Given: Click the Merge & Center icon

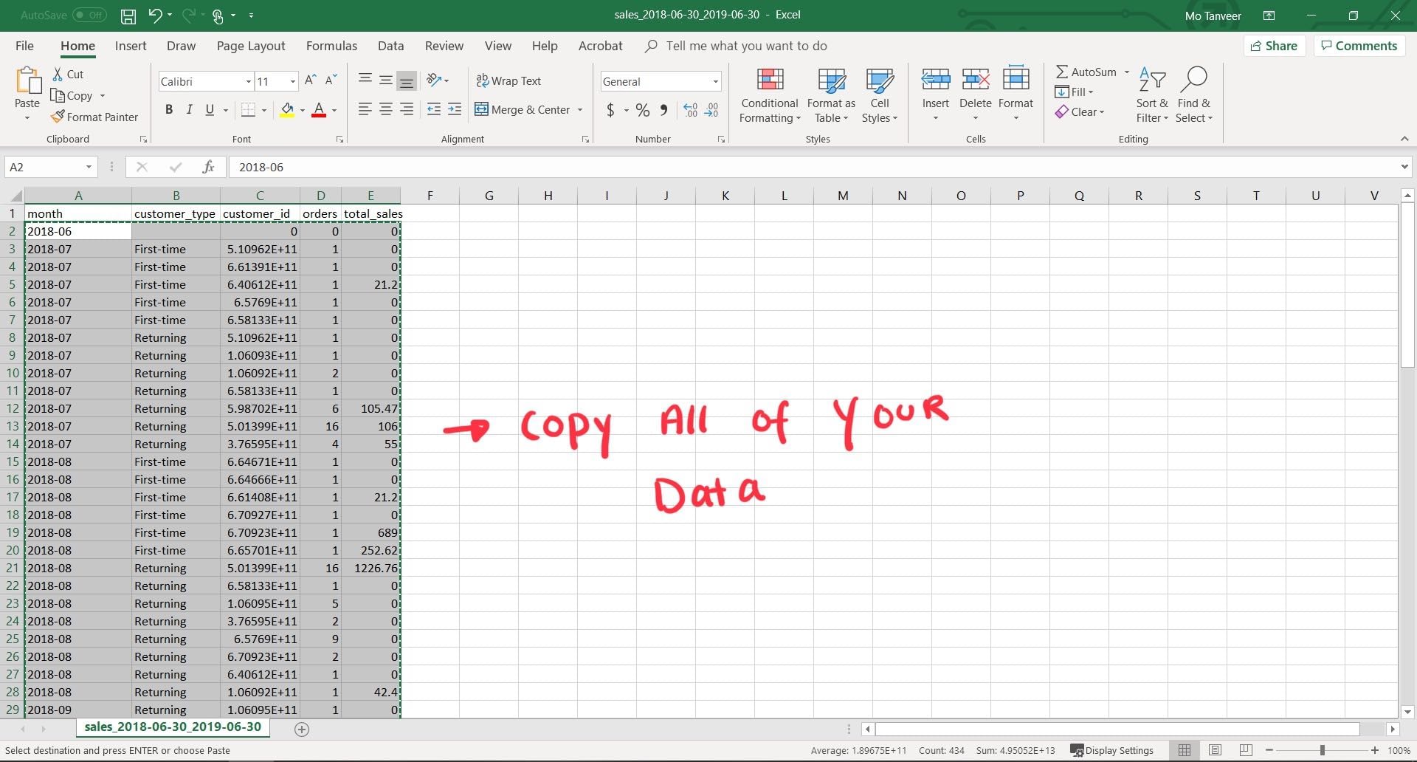Looking at the screenshot, I should tap(482, 109).
